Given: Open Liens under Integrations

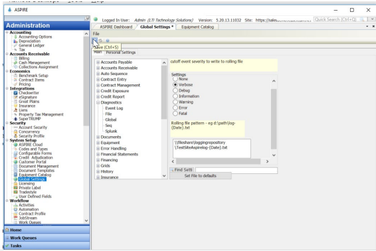Looking at the screenshot, I should pyautogui.click(x=23, y=110).
